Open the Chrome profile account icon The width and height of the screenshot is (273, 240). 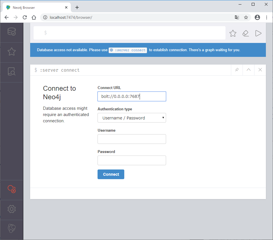tap(257, 17)
